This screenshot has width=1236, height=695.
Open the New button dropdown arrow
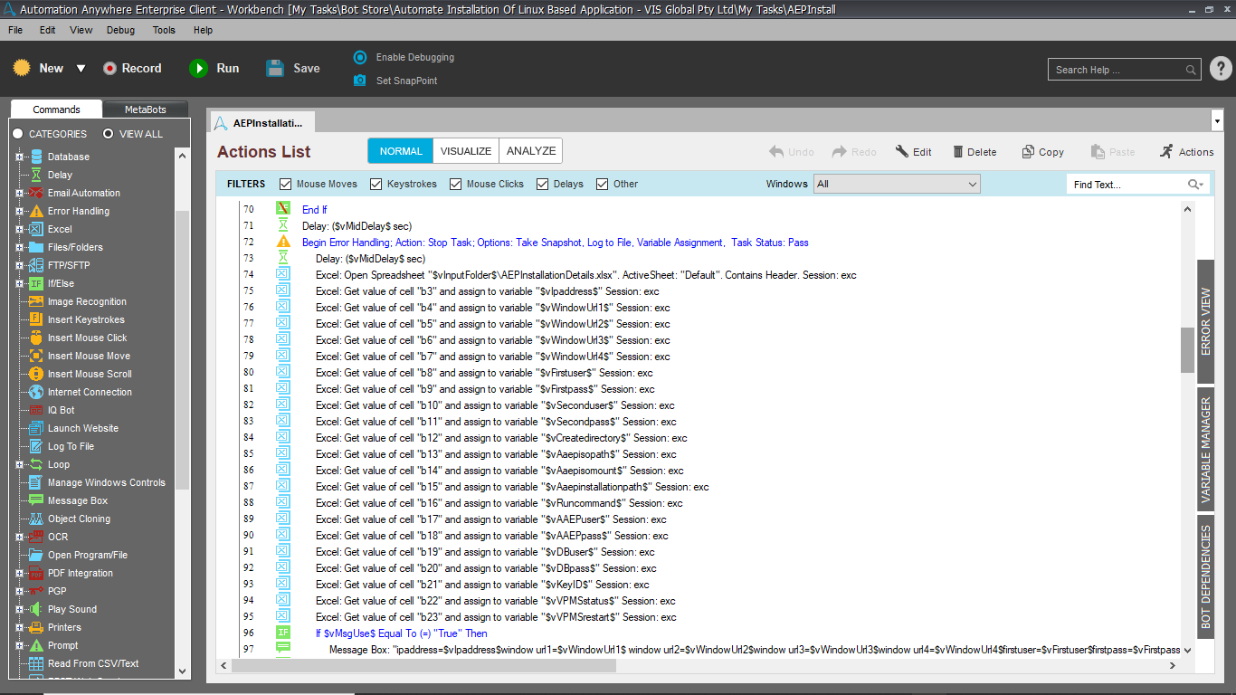point(81,69)
